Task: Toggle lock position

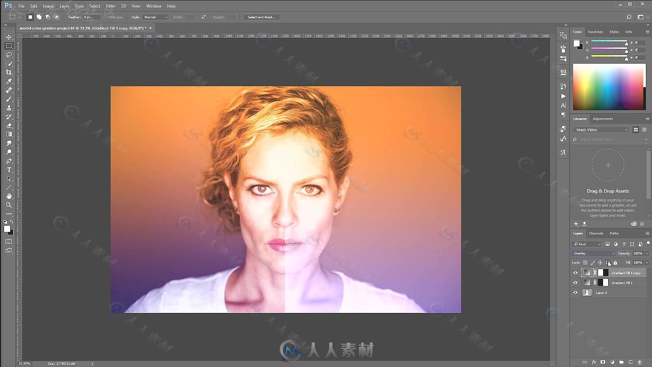Action: [x=600, y=263]
